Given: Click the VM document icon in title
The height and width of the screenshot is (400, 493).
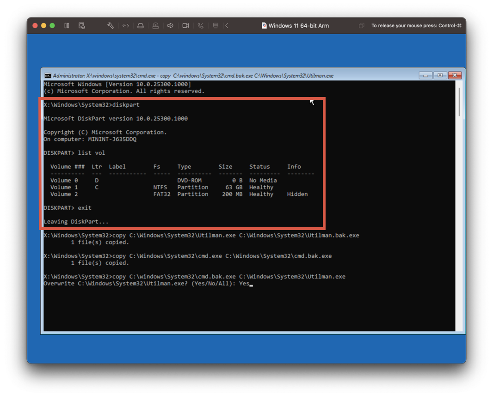Looking at the screenshot, I should click(264, 26).
